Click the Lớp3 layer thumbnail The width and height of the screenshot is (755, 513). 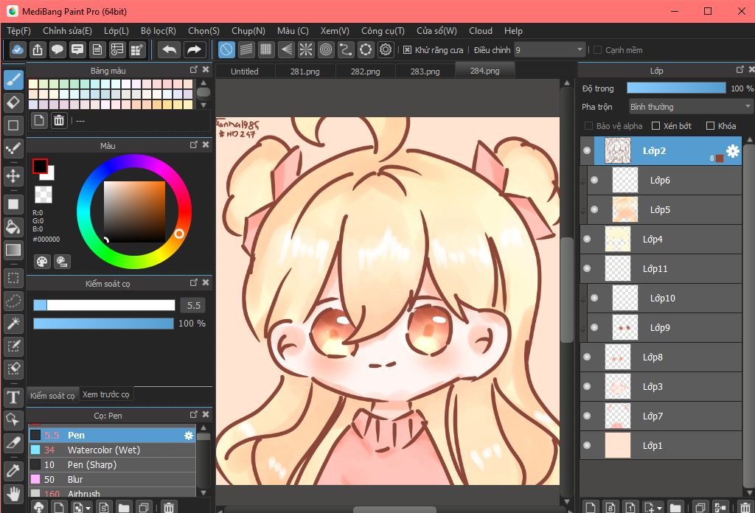point(617,386)
